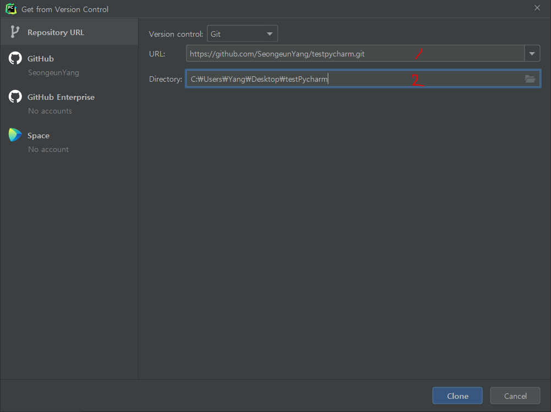The image size is (551, 412).
Task: Open the Version control Git dropdown
Action: pos(243,33)
